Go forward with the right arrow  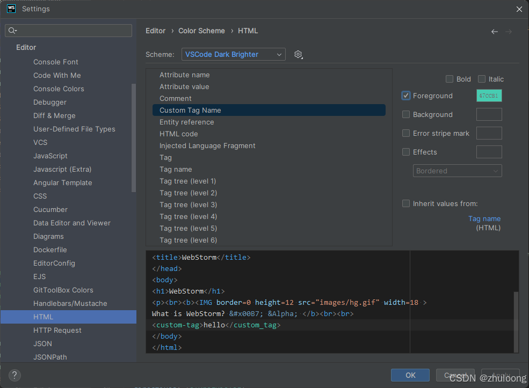(509, 32)
